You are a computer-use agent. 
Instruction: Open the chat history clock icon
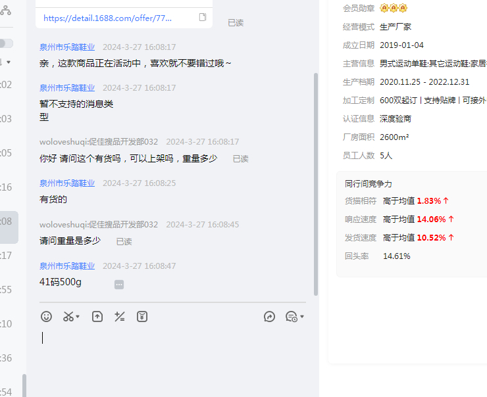pyautogui.click(x=291, y=316)
